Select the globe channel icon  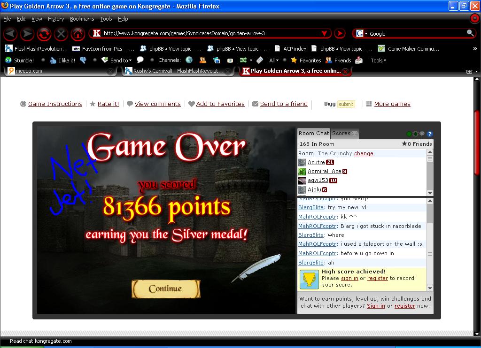click(189, 60)
